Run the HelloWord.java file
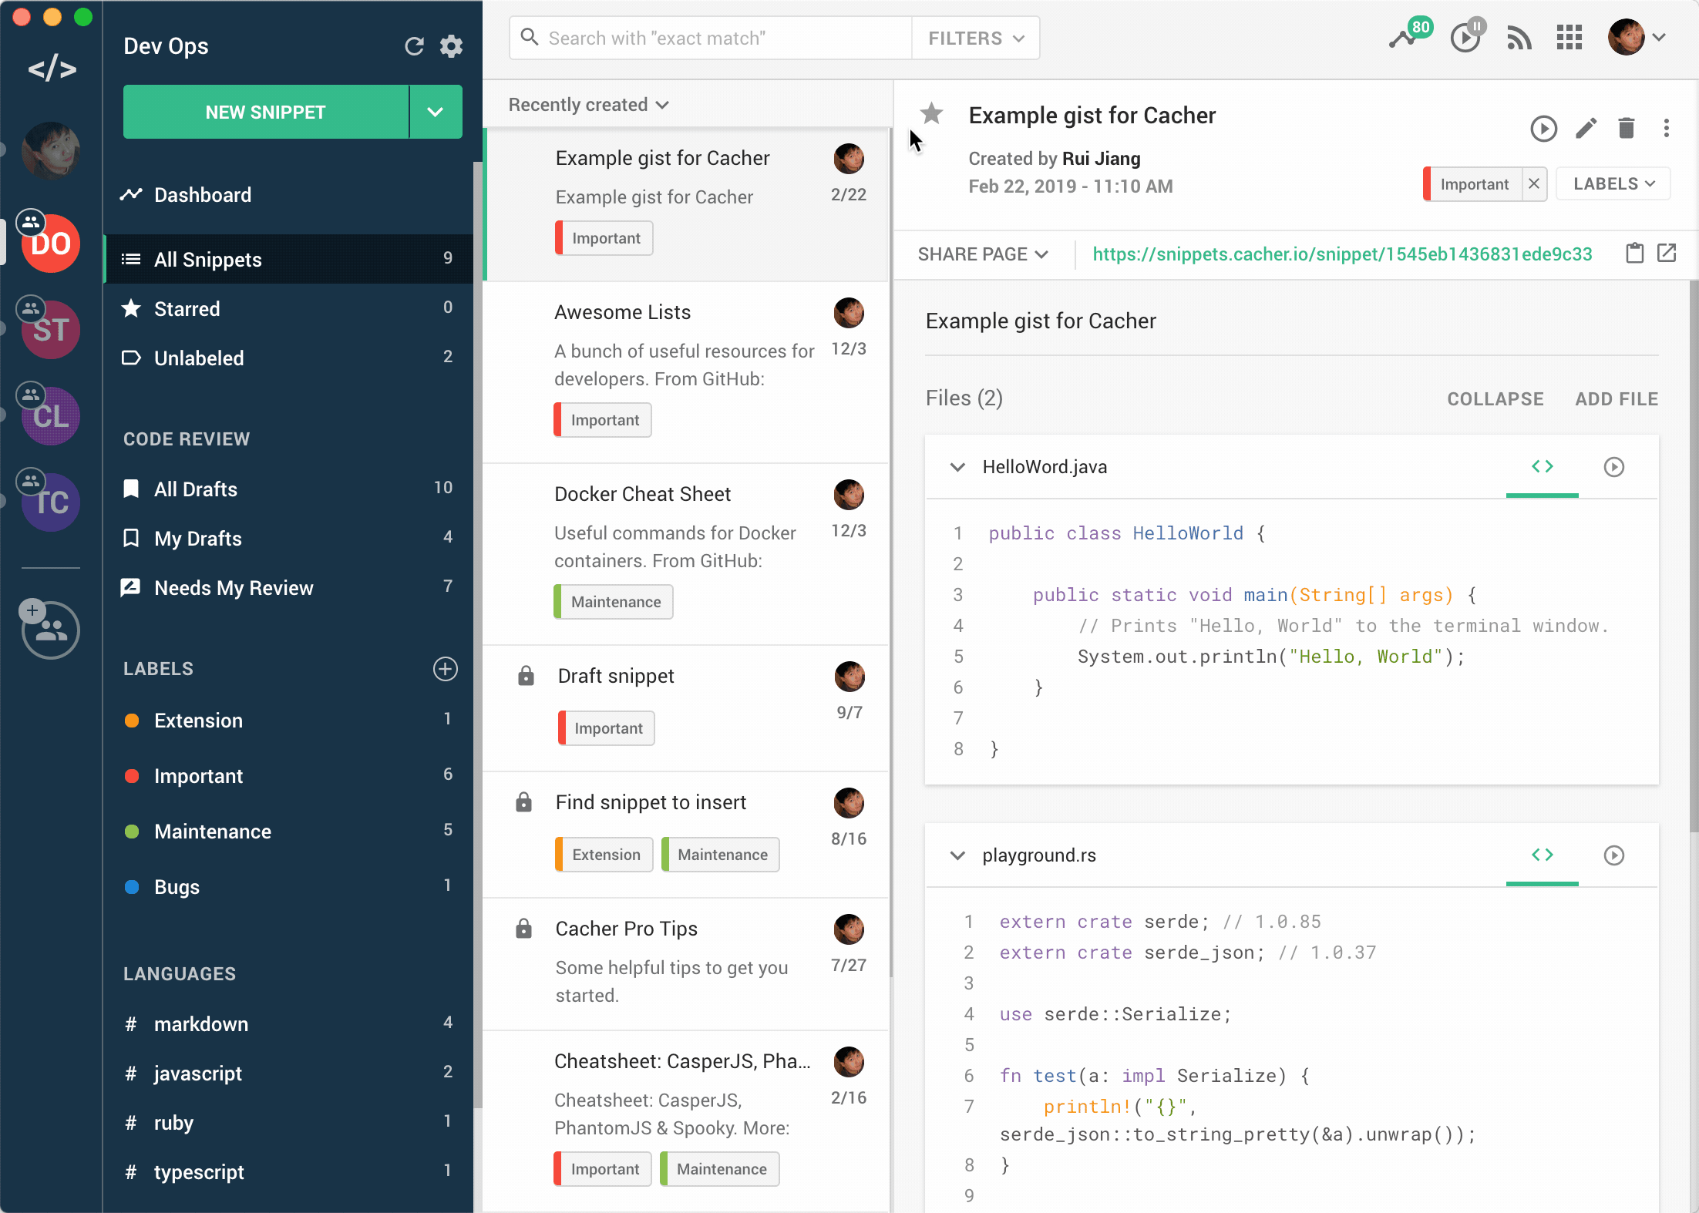1699x1213 pixels. (x=1613, y=467)
